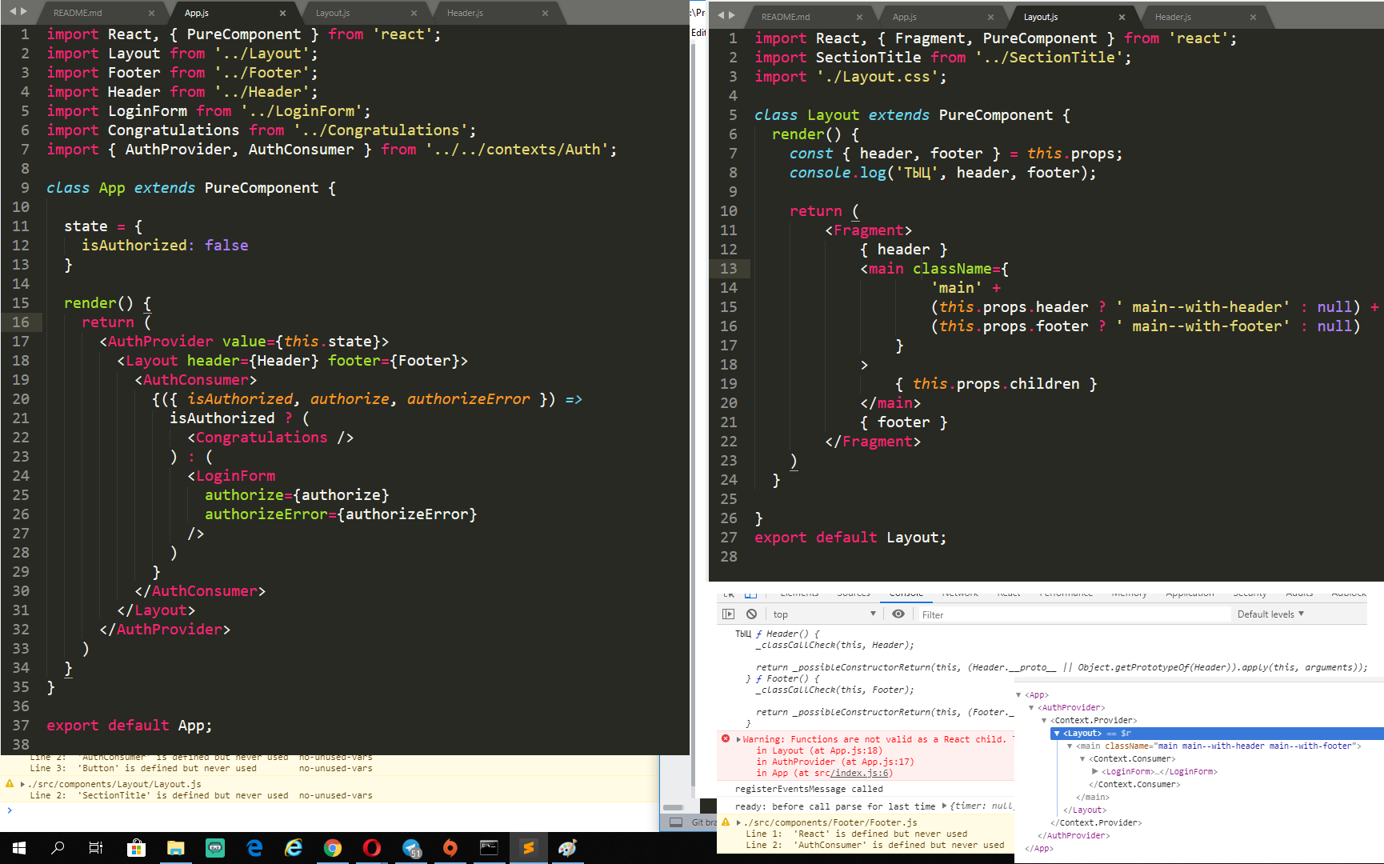Image resolution: width=1384 pixels, height=864 pixels.
Task: Close the Layout.js tab in right window
Action: (1122, 17)
